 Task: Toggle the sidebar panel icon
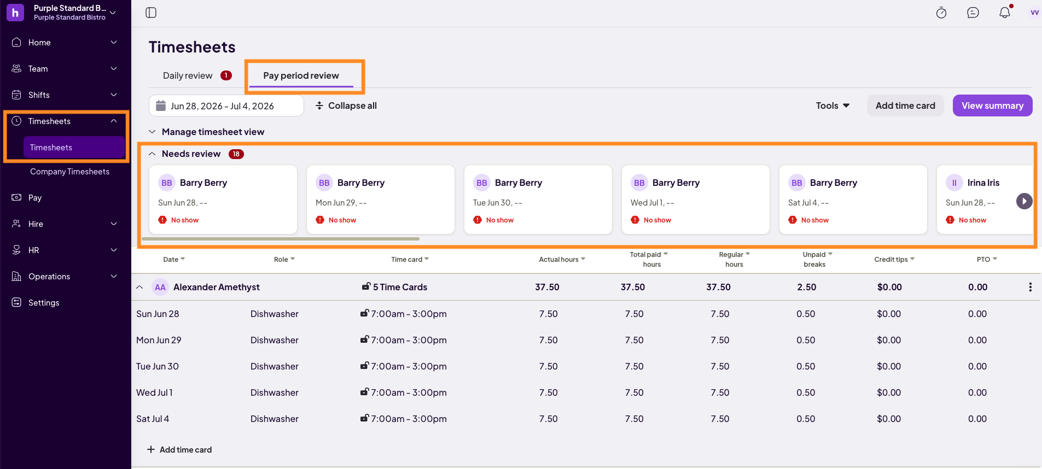(x=151, y=13)
